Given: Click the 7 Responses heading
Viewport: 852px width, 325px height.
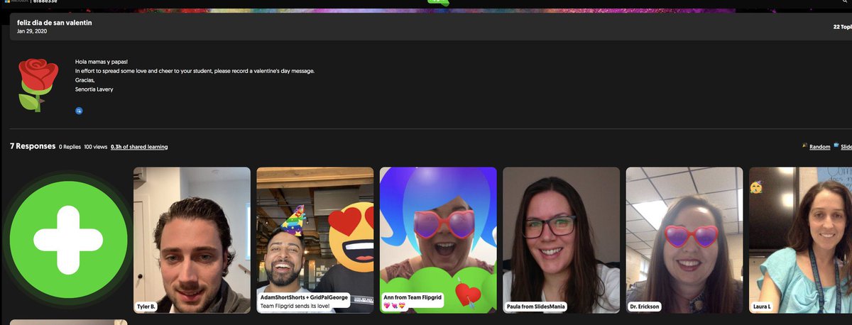Looking at the screenshot, I should (33, 146).
